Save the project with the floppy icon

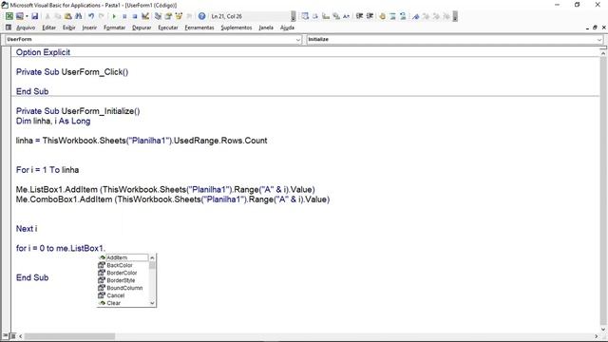point(35,16)
